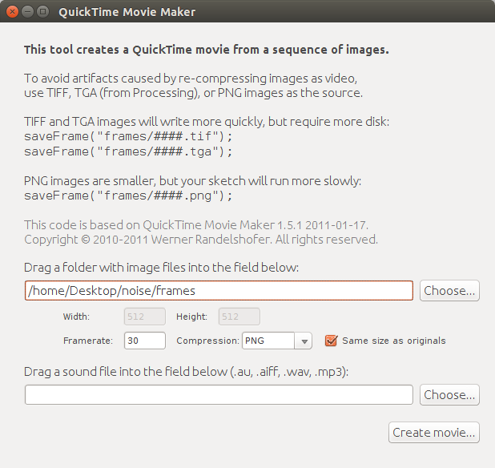
Task: Toggle the Same size as originals checkbox
Action: 331,341
